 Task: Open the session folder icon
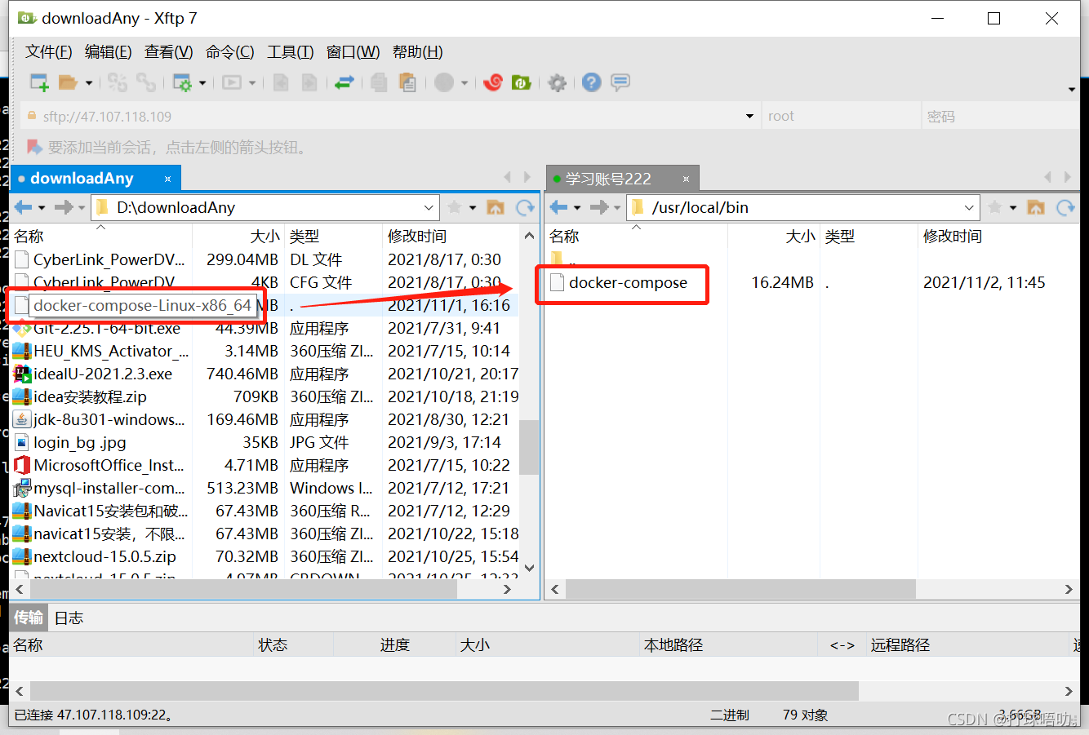(x=68, y=82)
